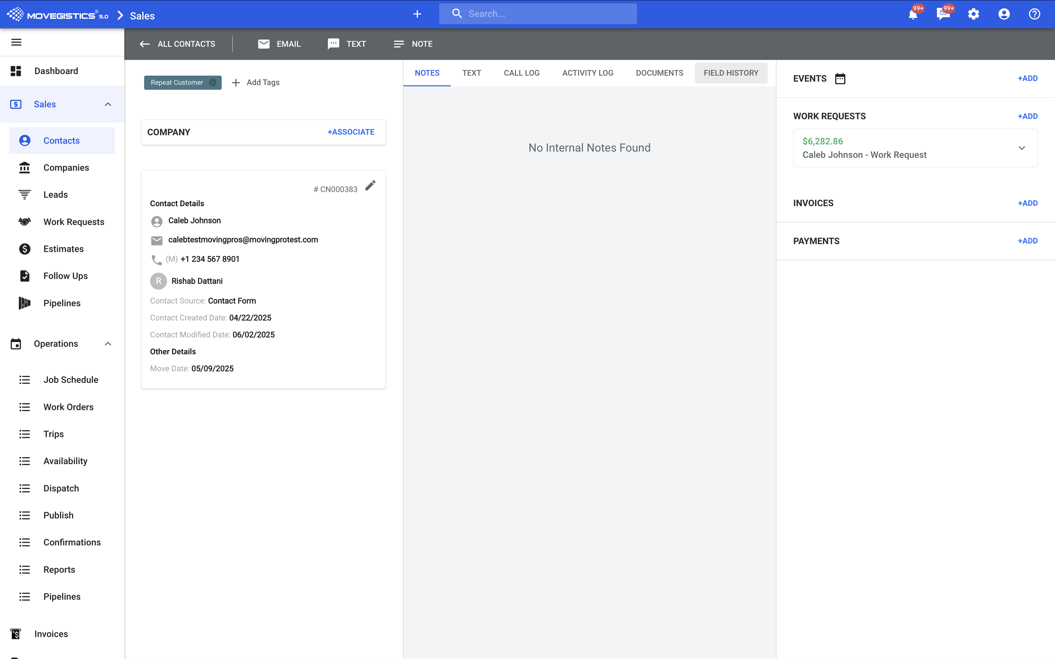Switch to the Activity Log tab
This screenshot has width=1055, height=659.
point(587,73)
